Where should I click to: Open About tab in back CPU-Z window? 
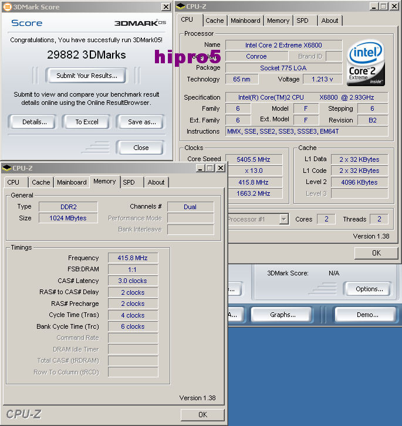[x=330, y=21]
